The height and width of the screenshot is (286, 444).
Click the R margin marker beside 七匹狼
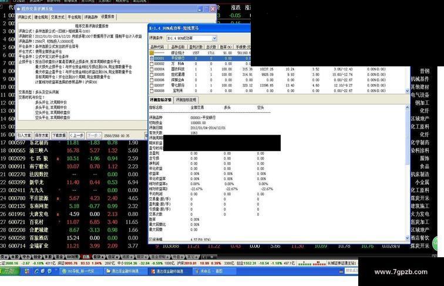(x=58, y=159)
